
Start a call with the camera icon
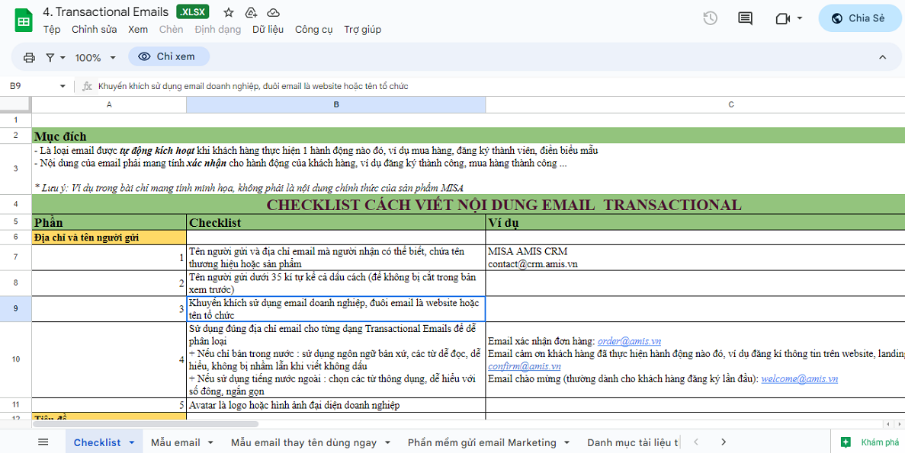coord(783,18)
